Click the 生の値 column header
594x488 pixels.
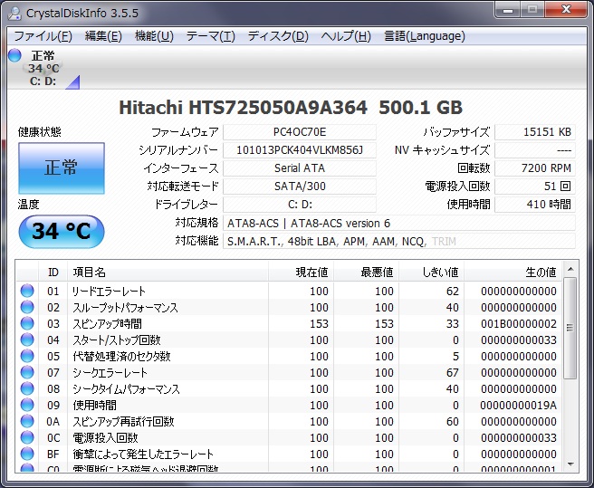[x=541, y=272]
